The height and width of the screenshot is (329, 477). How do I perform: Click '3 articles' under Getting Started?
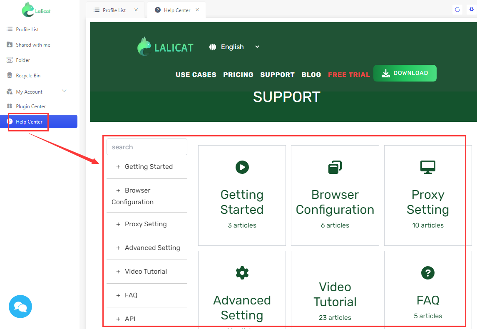pyautogui.click(x=242, y=225)
